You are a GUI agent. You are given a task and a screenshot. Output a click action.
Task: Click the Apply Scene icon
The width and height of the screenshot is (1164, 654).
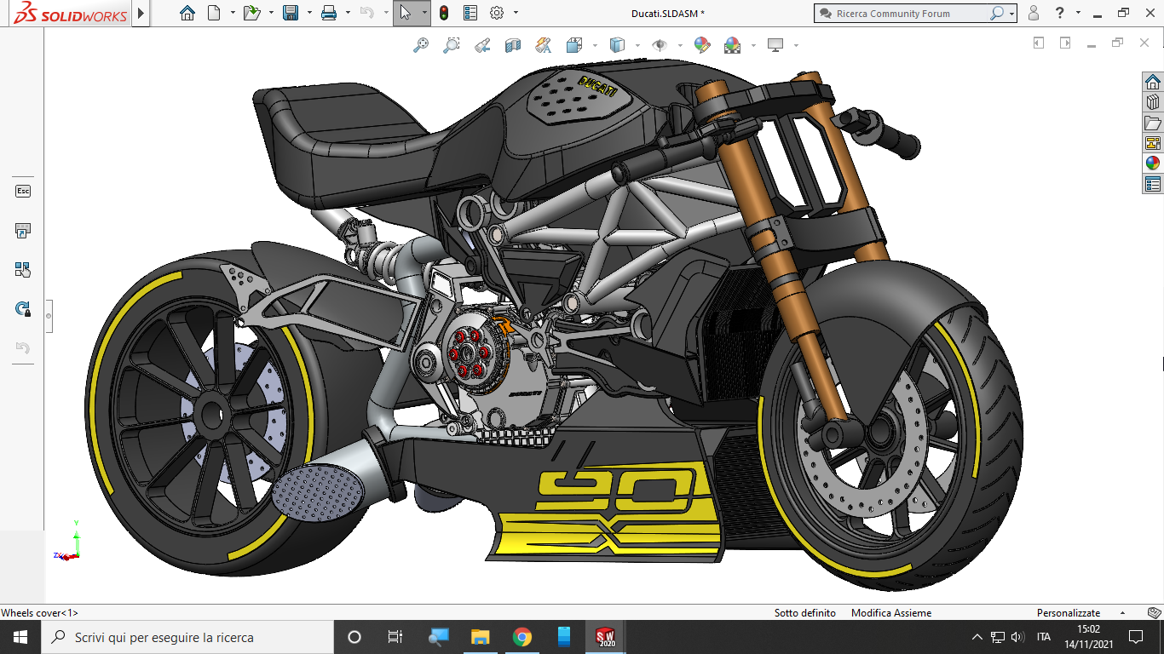point(732,45)
